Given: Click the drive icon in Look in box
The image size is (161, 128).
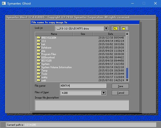Looking at the screenshot, I should [59, 28].
